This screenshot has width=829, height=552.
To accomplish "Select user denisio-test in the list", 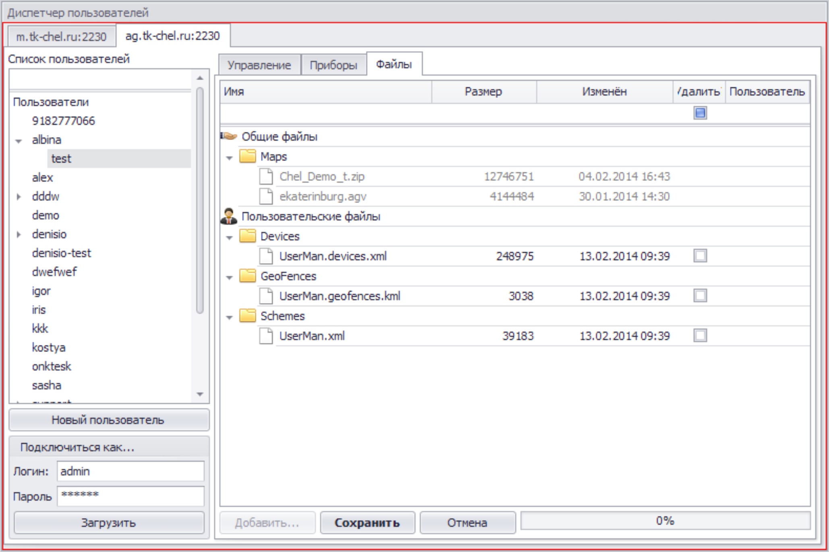I will (62, 253).
